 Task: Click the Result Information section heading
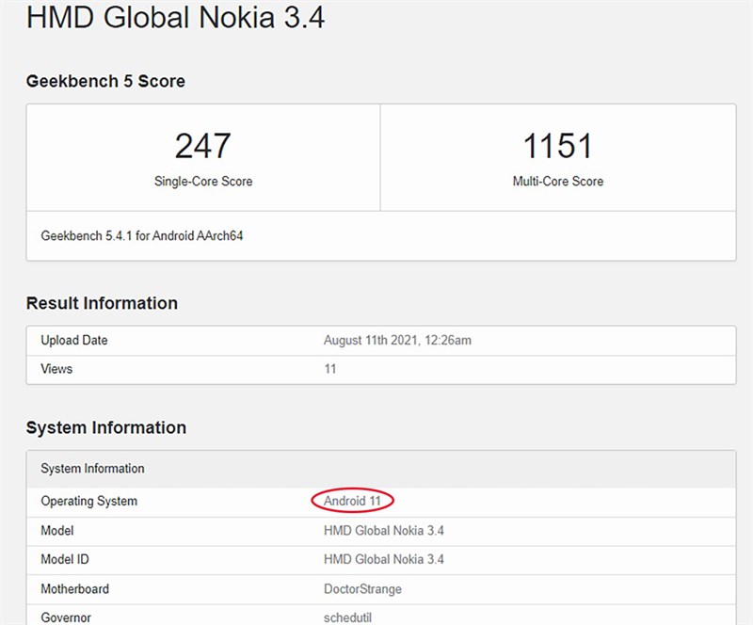(x=105, y=303)
